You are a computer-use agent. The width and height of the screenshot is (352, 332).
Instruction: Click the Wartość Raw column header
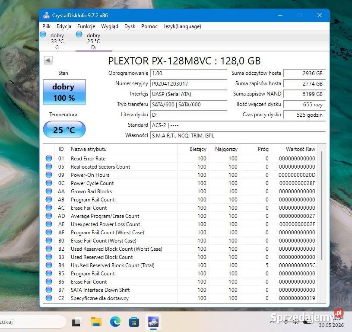point(294,149)
